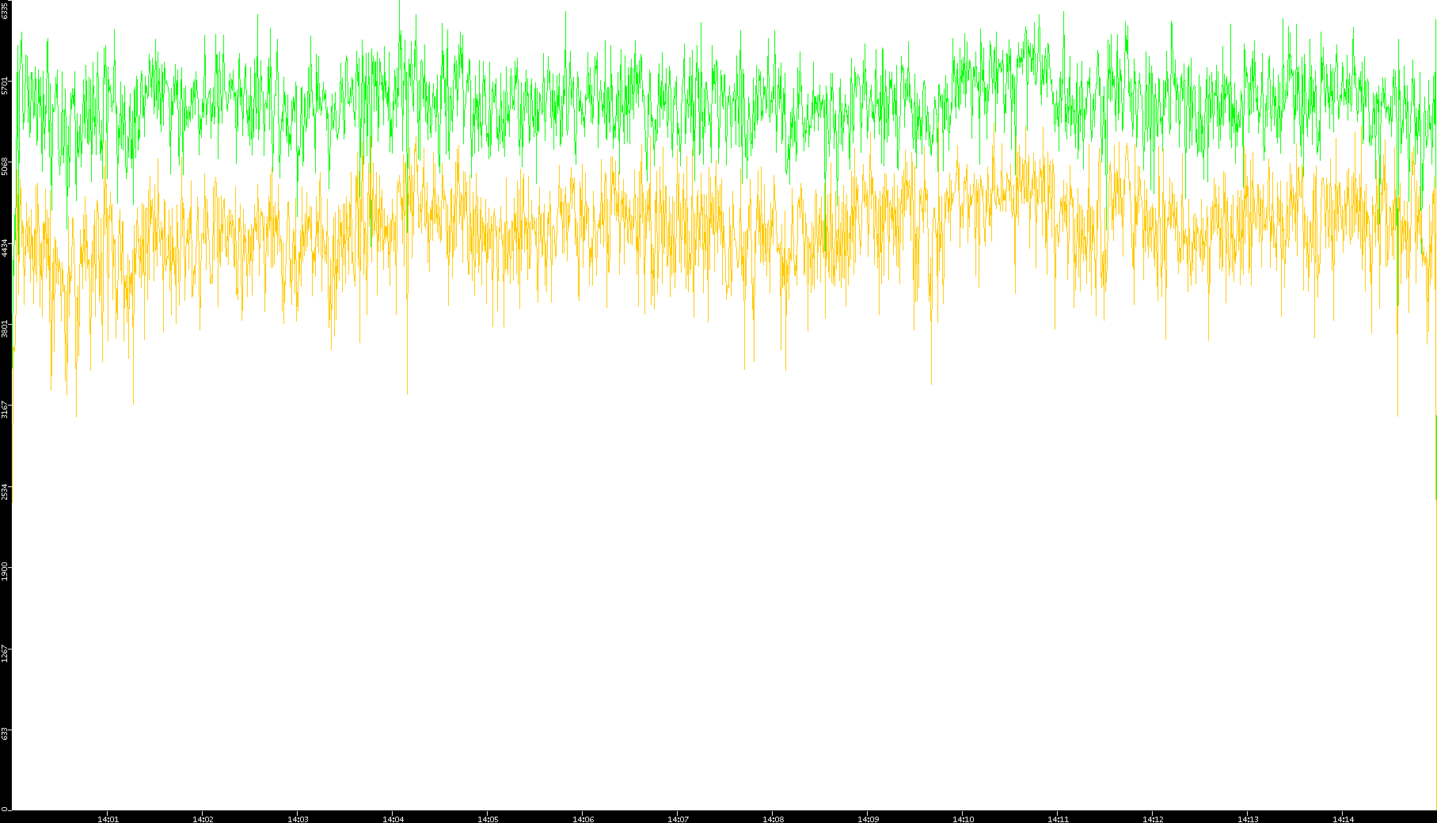The width and height of the screenshot is (1437, 823).
Task: Select the 2534 value axis label
Action: 6,491
